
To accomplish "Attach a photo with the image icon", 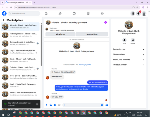I will [51, 105].
